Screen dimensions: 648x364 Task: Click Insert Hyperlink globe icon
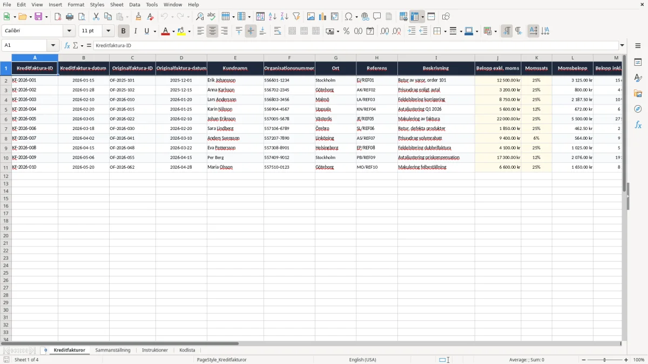pos(365,17)
